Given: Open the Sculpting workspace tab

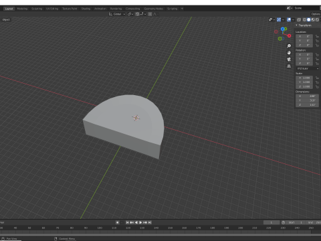Looking at the screenshot, I should tap(37, 9).
